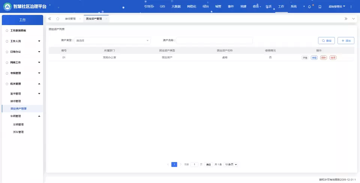Screen dimensions: 360x183
Task: Click the red 删除 button for asset 01
Action: pos(324,58)
